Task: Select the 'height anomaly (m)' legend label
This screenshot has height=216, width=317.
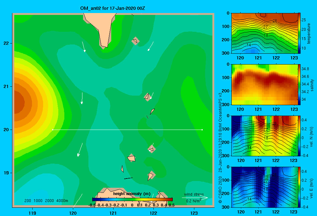Action: tap(132, 194)
